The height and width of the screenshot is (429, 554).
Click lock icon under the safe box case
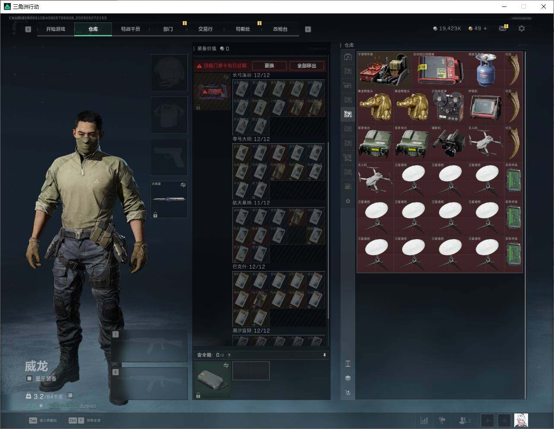tap(198, 395)
